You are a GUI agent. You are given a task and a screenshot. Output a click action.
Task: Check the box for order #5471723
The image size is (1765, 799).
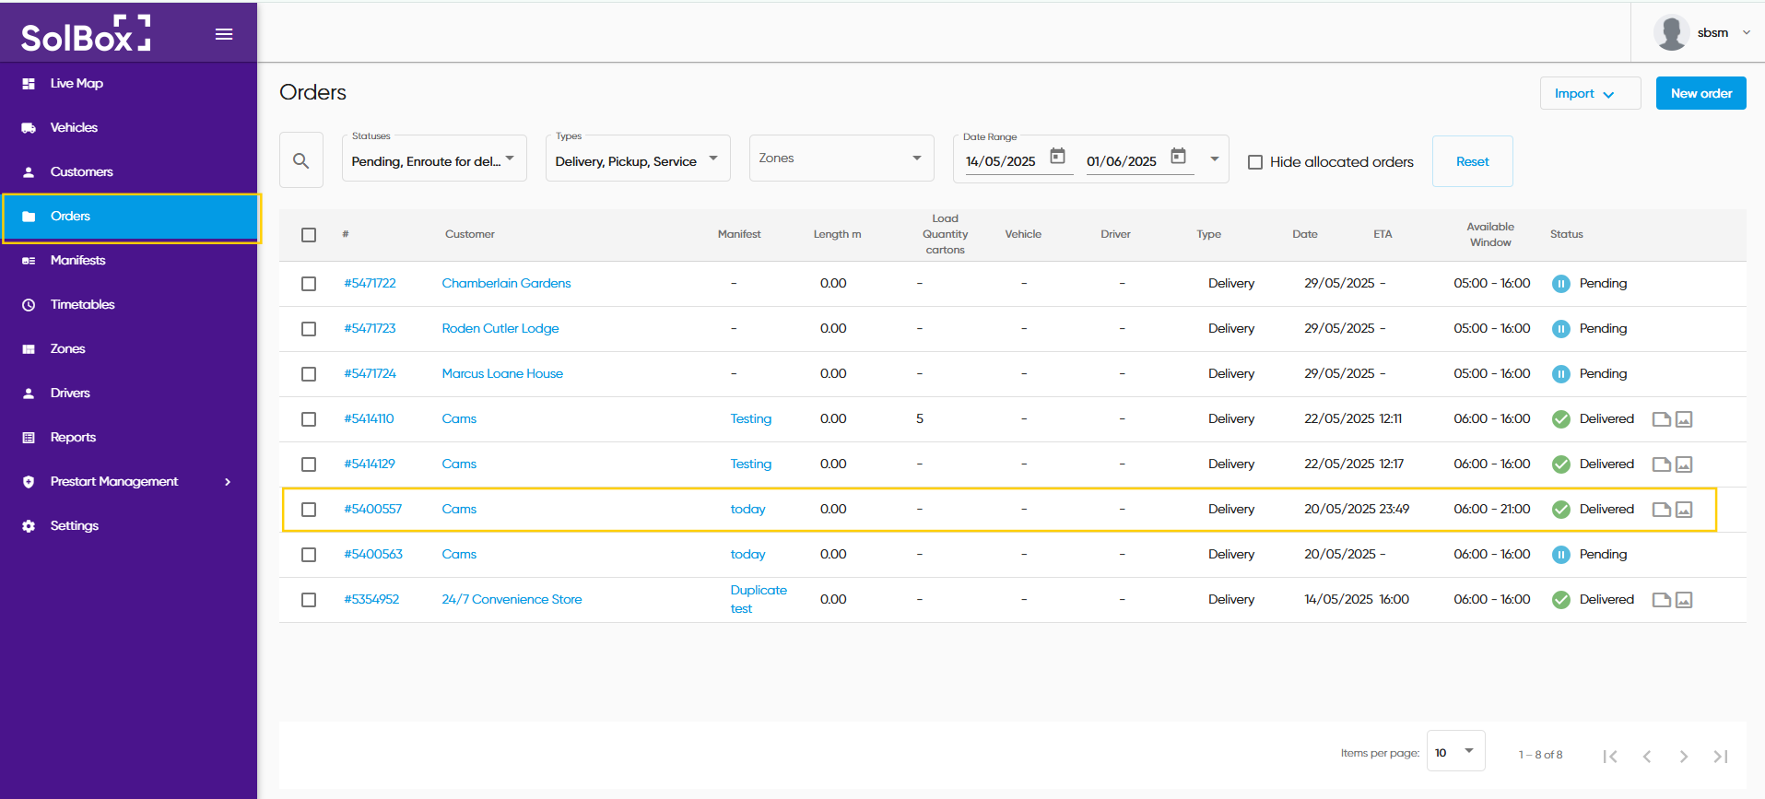(309, 329)
